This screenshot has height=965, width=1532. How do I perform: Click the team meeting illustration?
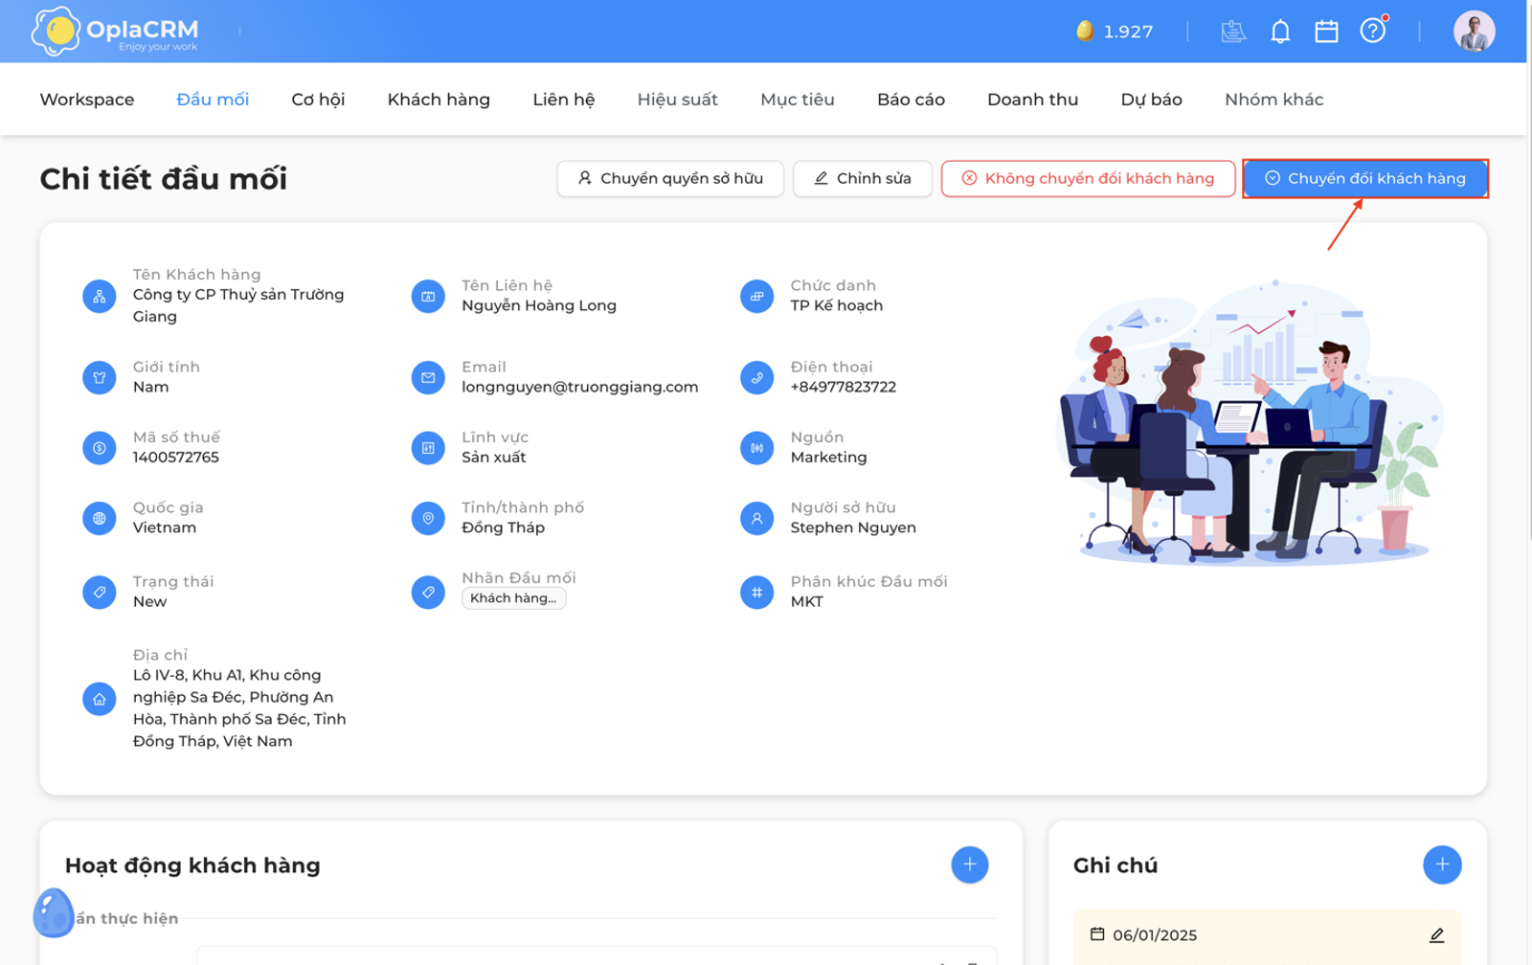1250,421
